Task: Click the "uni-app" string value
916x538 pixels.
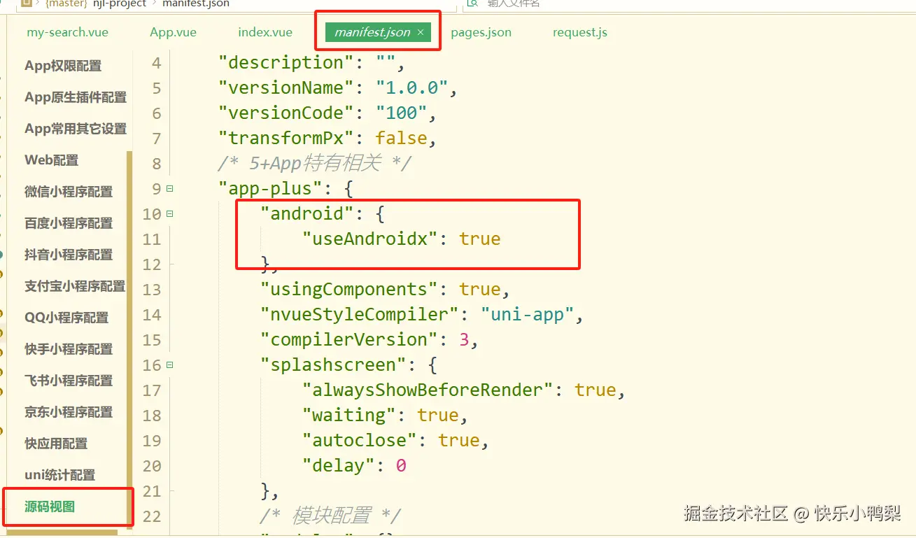Action: (x=527, y=315)
